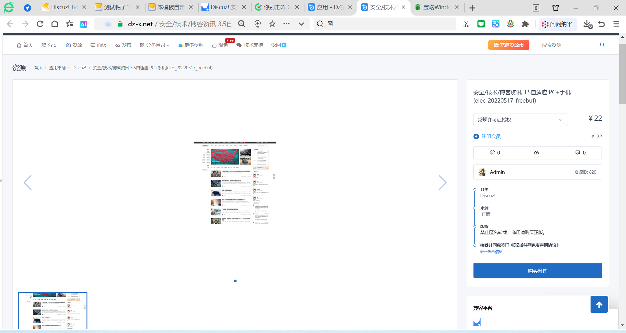Bookmark page with star icon

click(x=272, y=24)
